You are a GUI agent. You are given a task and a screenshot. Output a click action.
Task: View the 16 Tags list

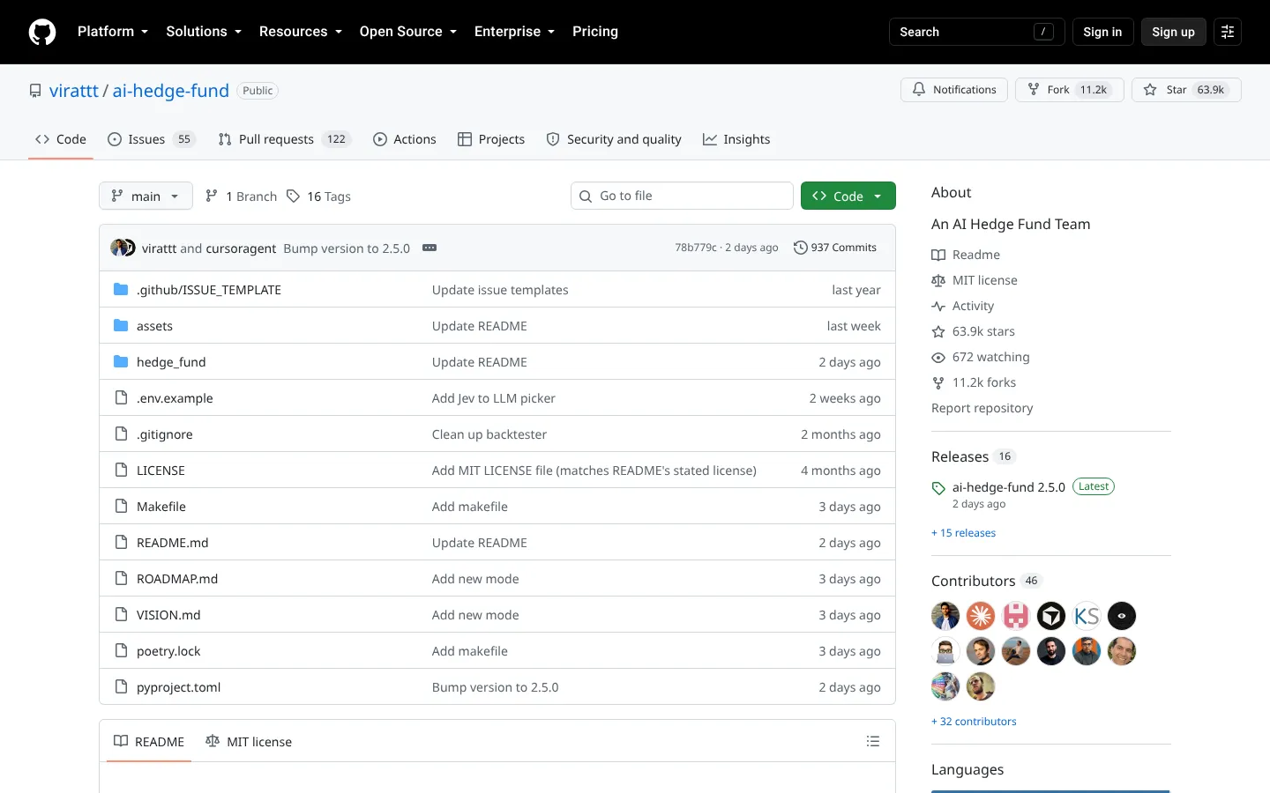[x=318, y=196]
